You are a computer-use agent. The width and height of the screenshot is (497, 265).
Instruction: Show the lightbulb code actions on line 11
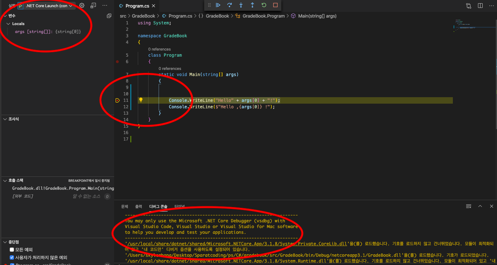point(141,100)
